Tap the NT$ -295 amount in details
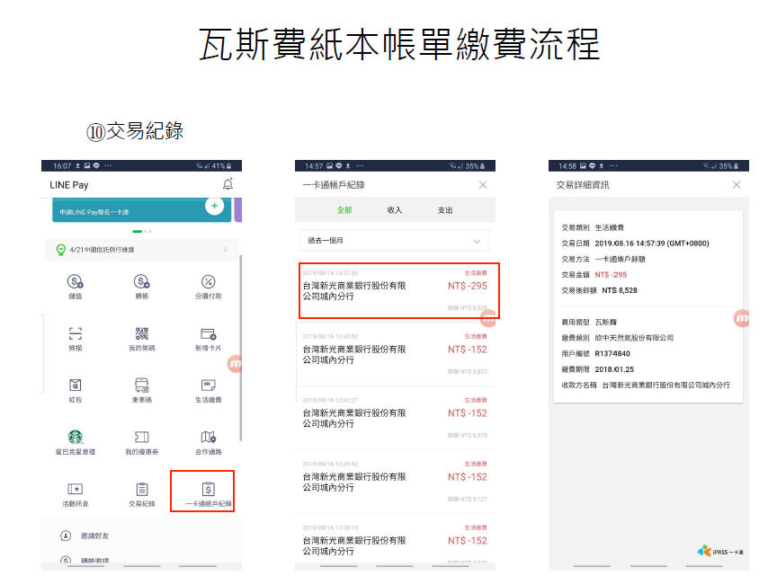The height and width of the screenshot is (585, 777). tap(611, 275)
